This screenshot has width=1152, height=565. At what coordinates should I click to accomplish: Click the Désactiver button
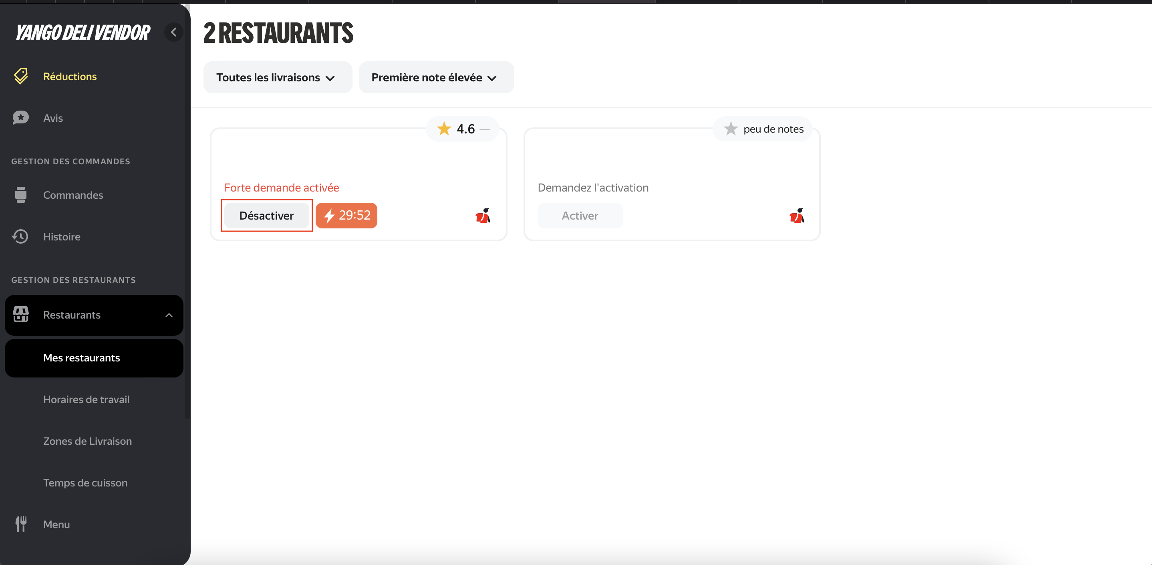[x=266, y=216]
